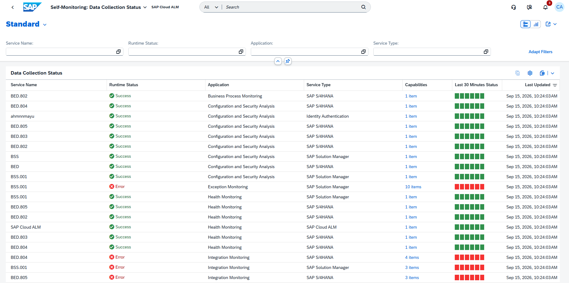569x283 pixels.
Task: Click Success icon in ahmnnmayu row
Action: (112, 116)
